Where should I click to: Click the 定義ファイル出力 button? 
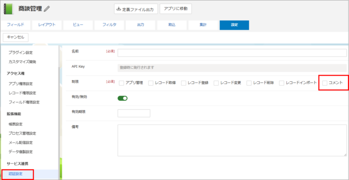(136, 9)
